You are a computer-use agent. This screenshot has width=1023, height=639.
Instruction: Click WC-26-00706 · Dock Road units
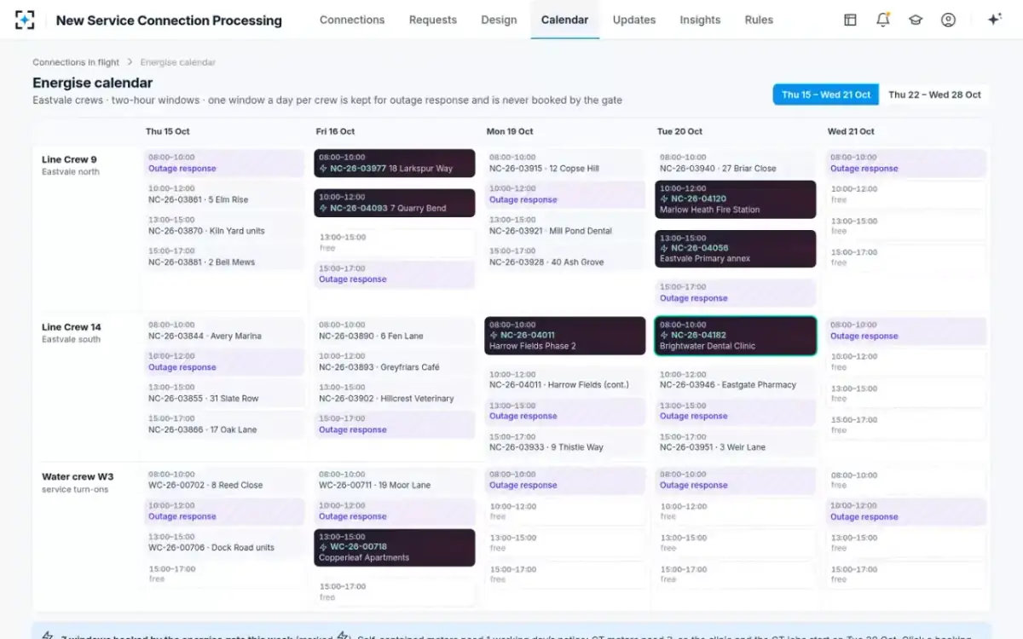point(224,543)
